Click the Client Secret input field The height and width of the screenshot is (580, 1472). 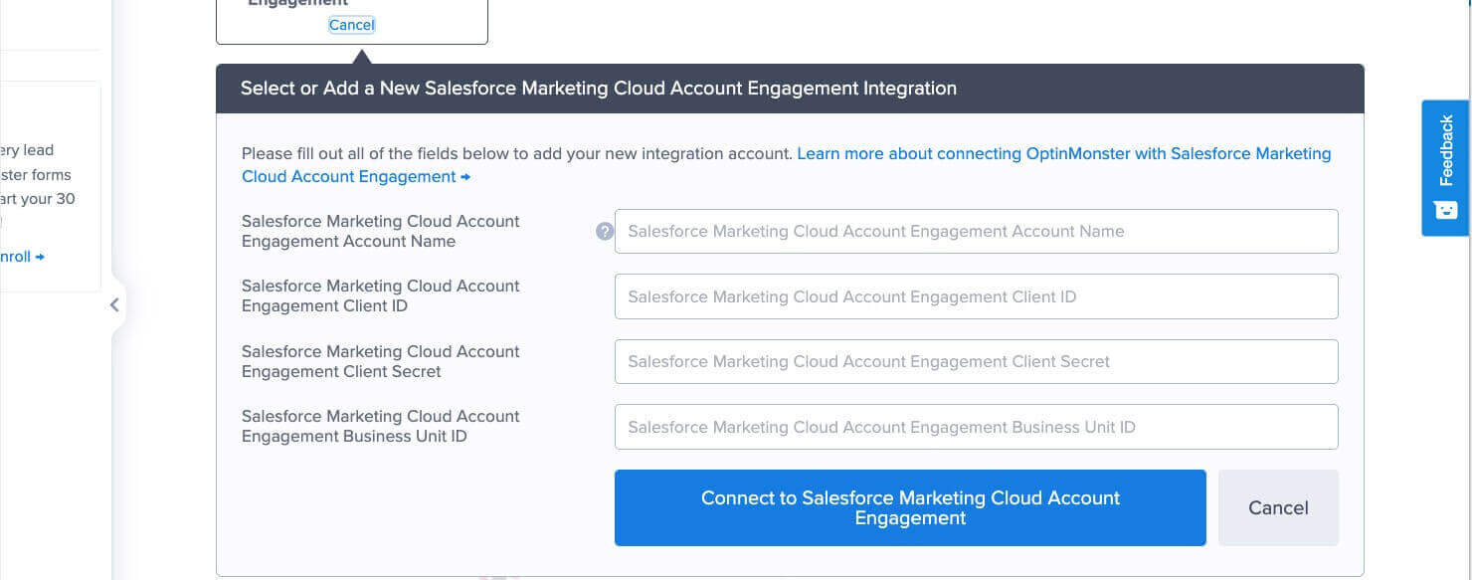[976, 361]
